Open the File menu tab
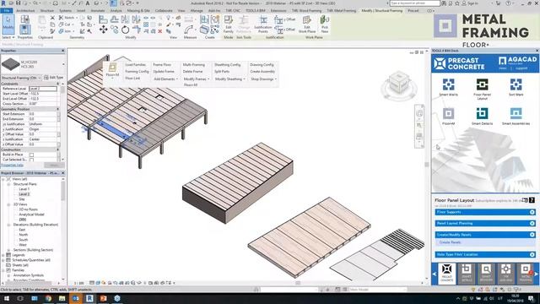The width and height of the screenshot is (540, 304). (7, 11)
